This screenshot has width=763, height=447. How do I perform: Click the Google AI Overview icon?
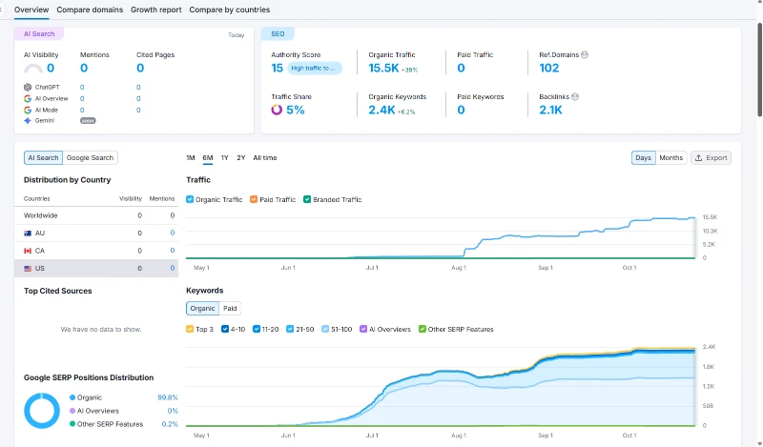(x=28, y=98)
